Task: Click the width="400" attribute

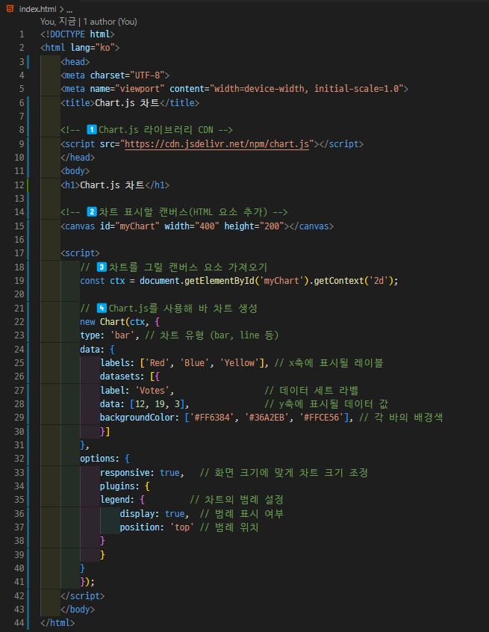Action: pos(192,226)
